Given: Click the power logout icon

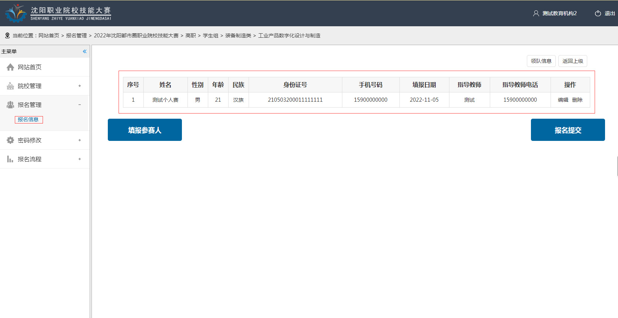Looking at the screenshot, I should [598, 13].
